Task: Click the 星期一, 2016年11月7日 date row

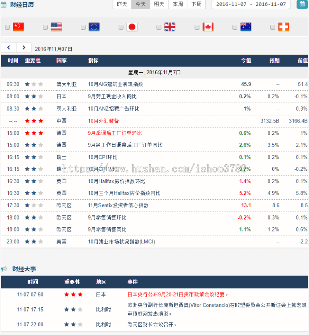Action: [x=154, y=73]
